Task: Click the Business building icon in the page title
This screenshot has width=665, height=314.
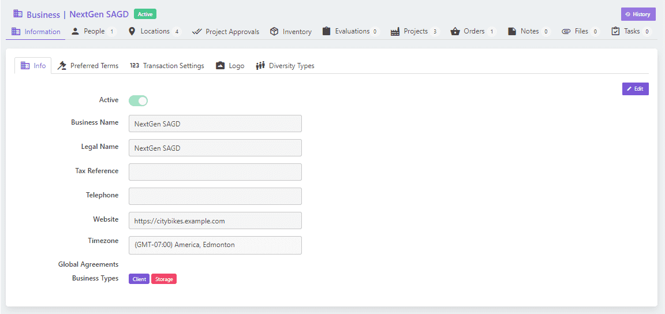Action: pos(18,14)
